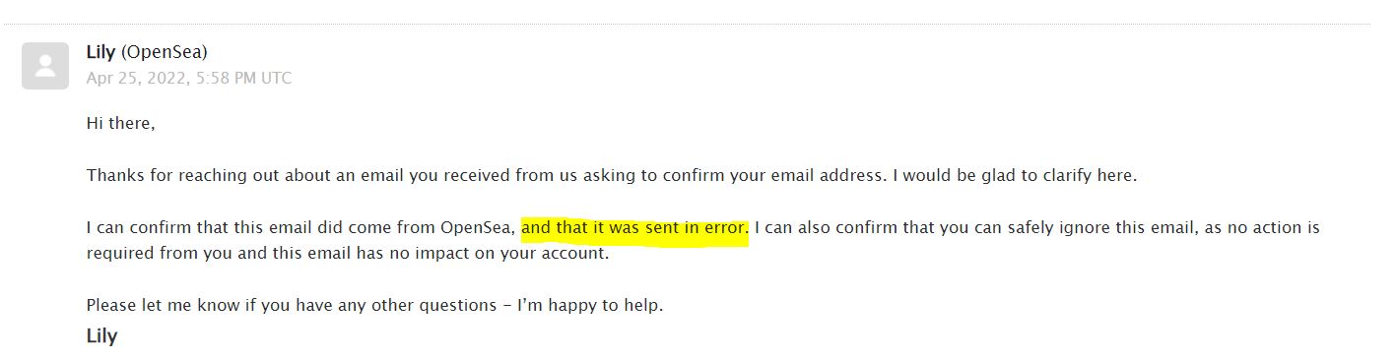Click the yellow highlighted 'sent in error' text
This screenshot has width=1397, height=360.
point(634,228)
